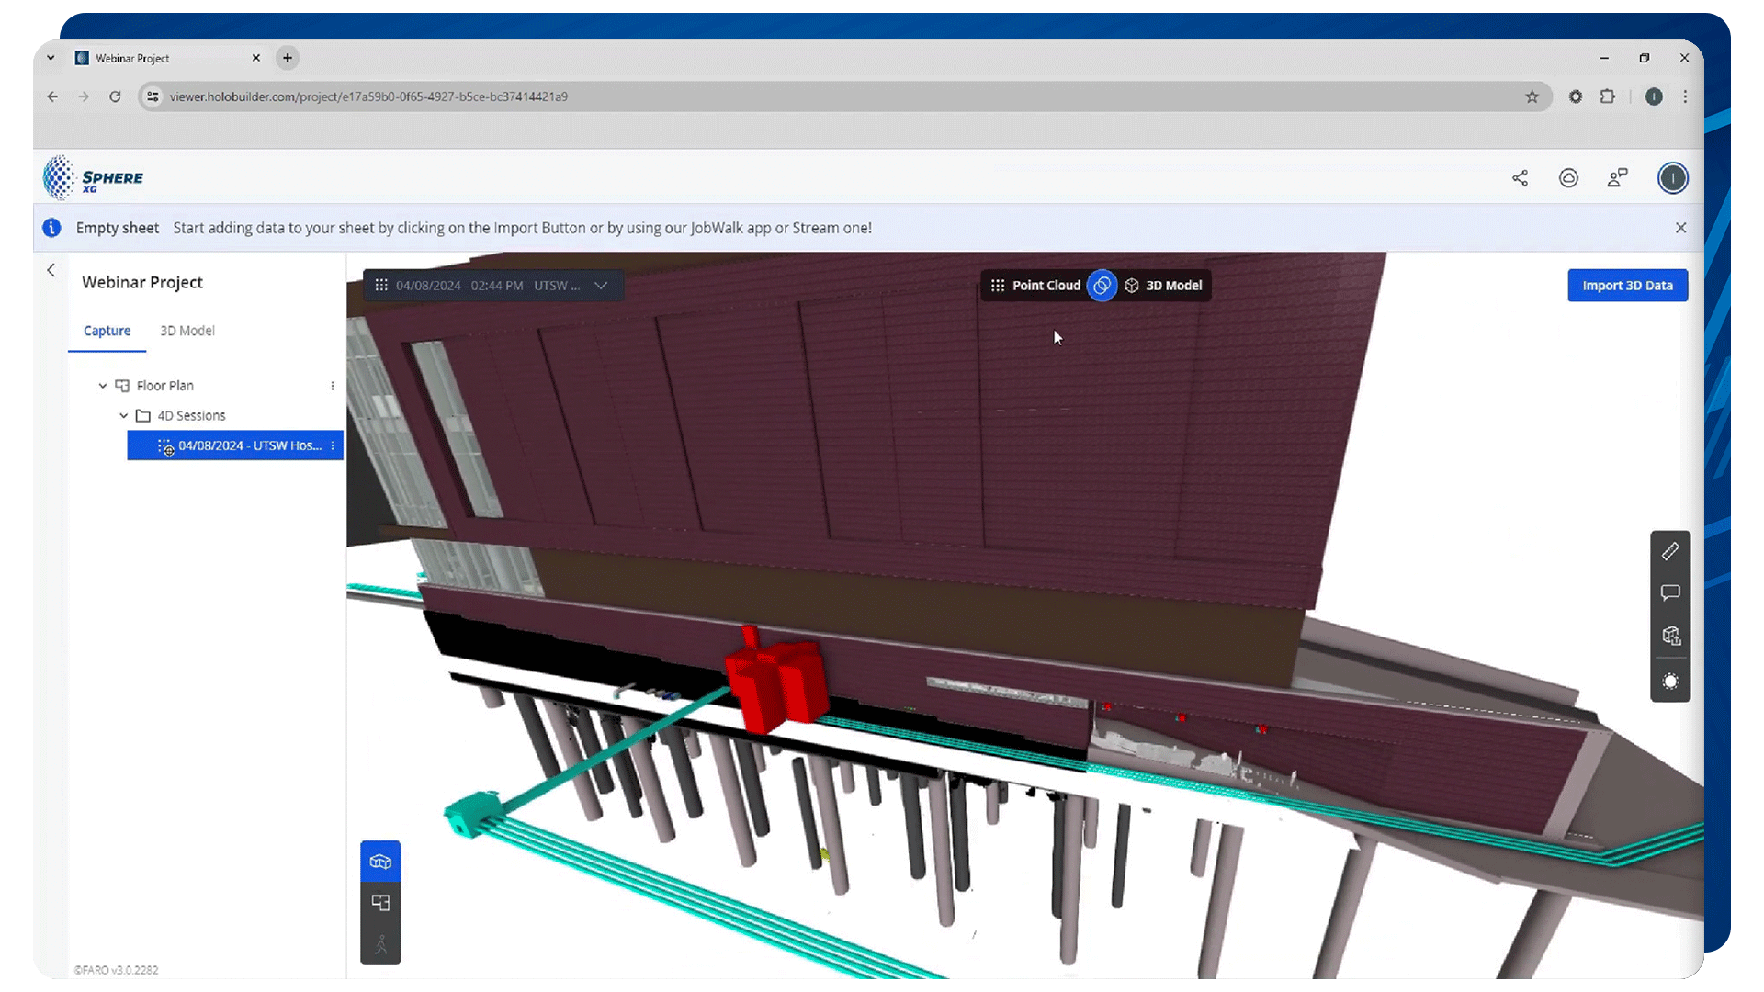Open the browser tab search dropdown
This screenshot has width=1764, height=992.
51,58
